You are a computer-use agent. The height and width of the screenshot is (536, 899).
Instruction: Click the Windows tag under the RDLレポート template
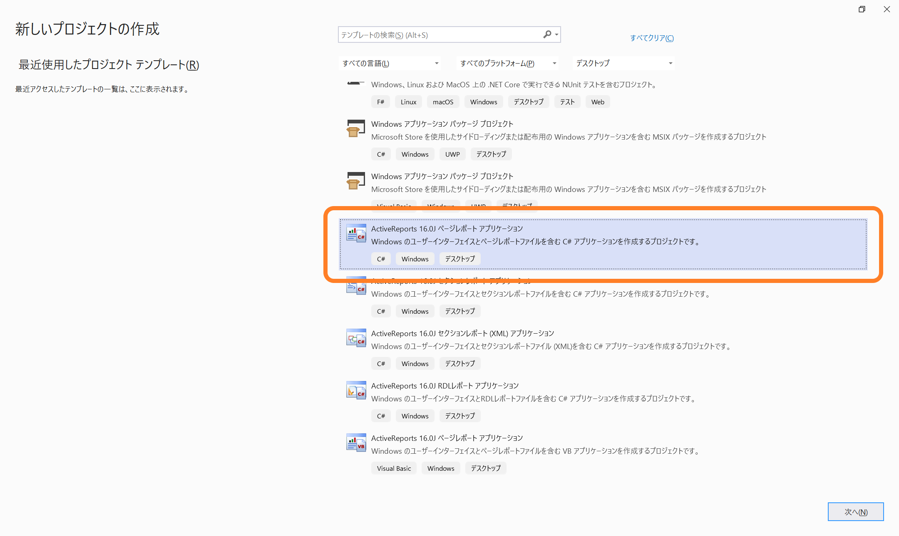pos(415,416)
